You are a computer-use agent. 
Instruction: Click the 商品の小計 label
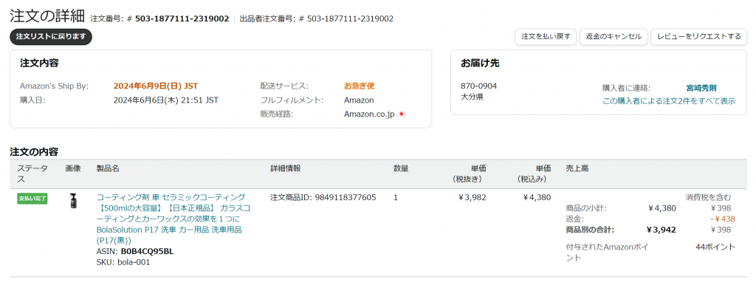click(585, 208)
